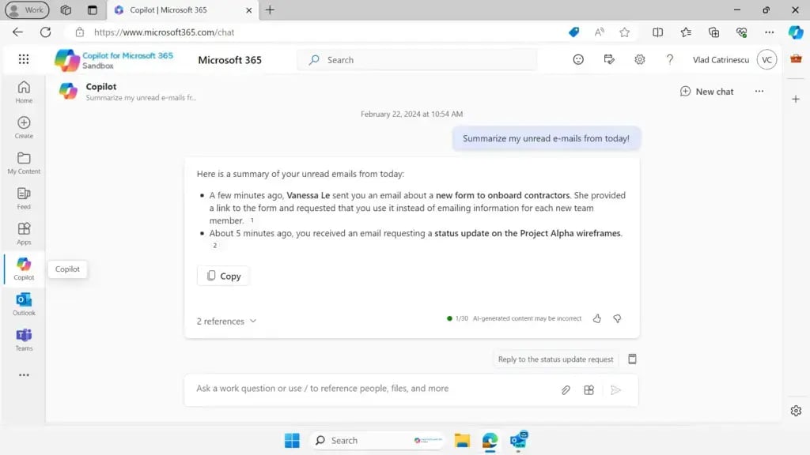Open Feed in left sidebar
This screenshot has height=455, width=810.
pyautogui.click(x=24, y=198)
